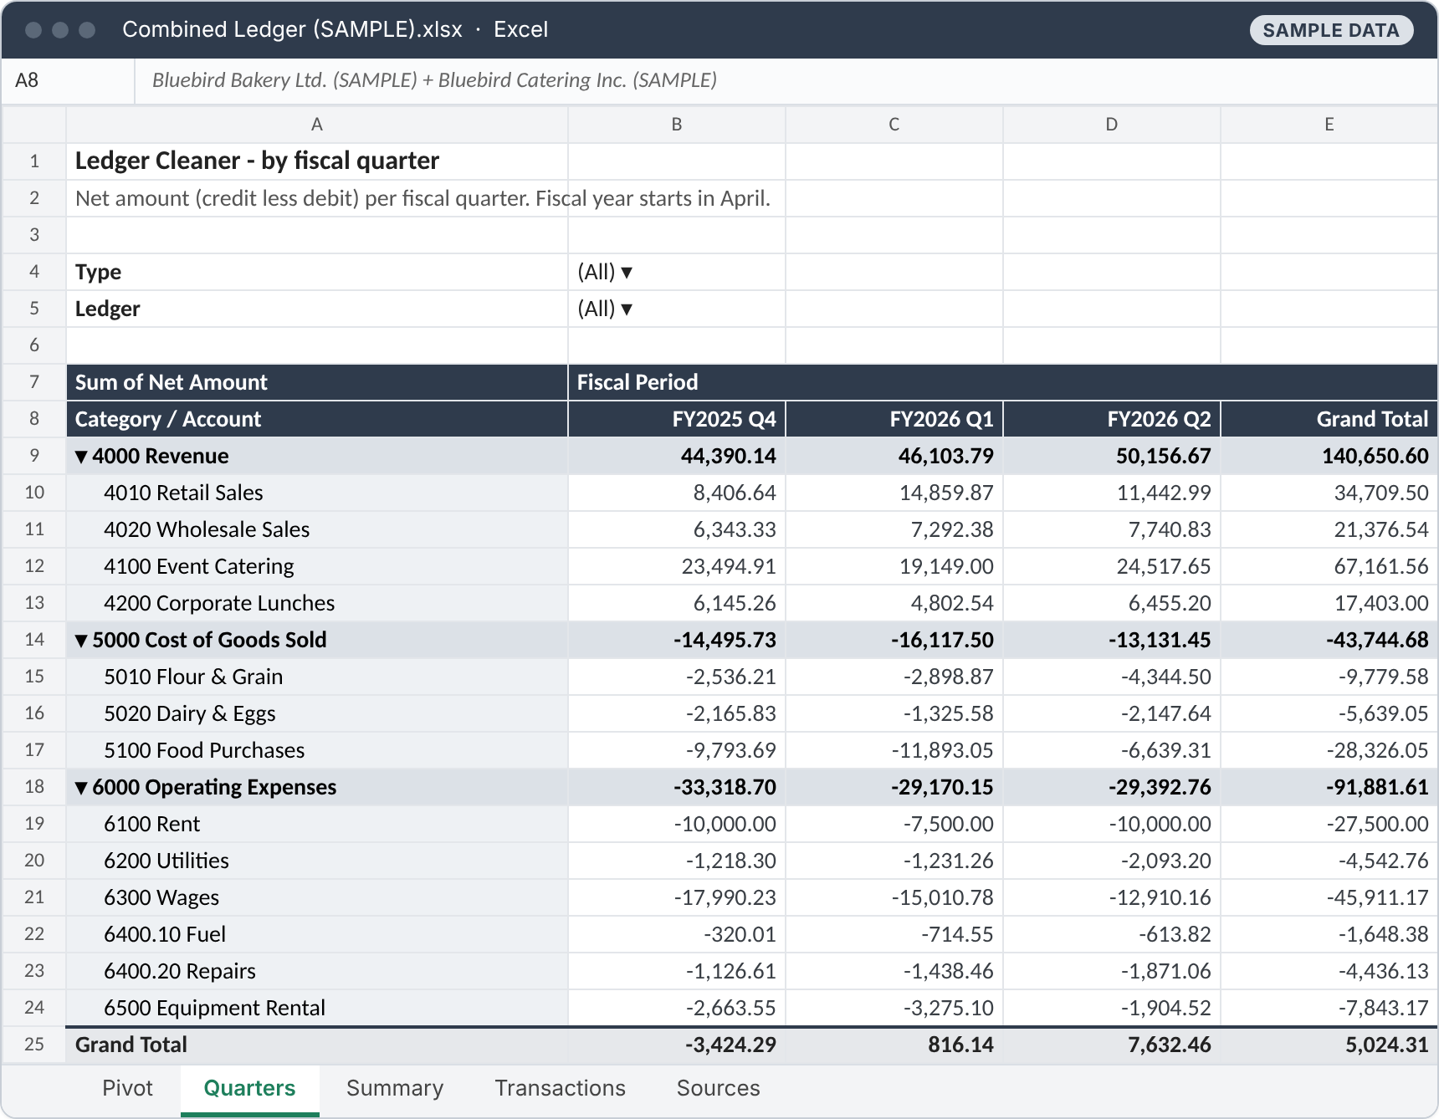The width and height of the screenshot is (1439, 1119).
Task: Select row 25 header
Action: pos(34,1045)
